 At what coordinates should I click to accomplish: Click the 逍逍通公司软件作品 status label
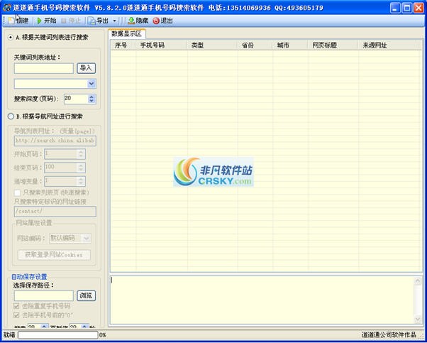click(x=389, y=334)
